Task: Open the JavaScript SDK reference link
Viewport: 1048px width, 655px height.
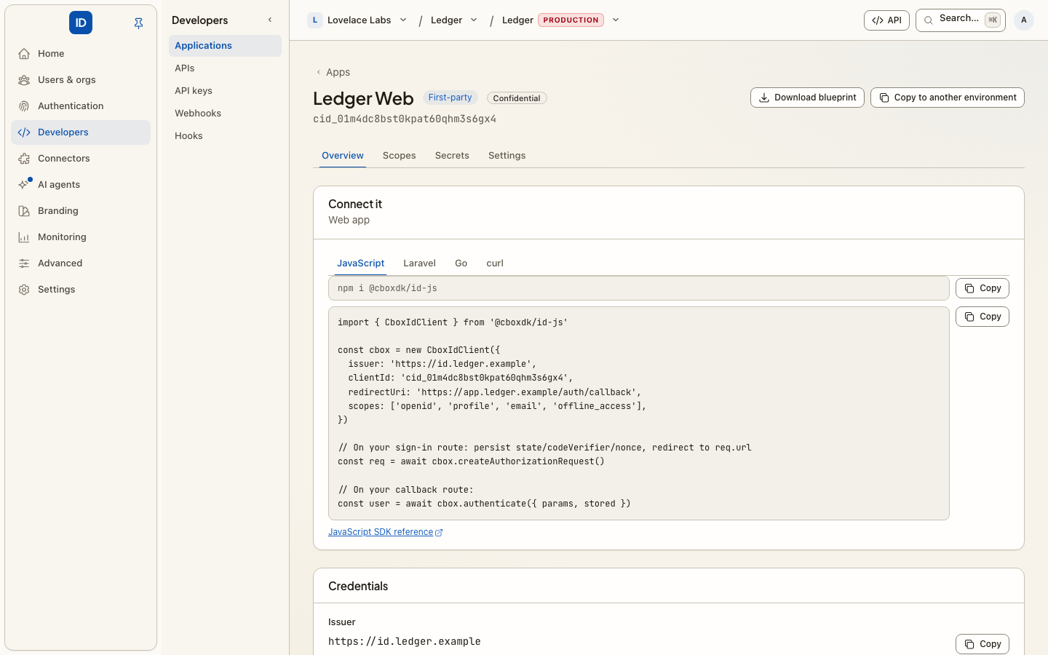Action: coord(386,532)
